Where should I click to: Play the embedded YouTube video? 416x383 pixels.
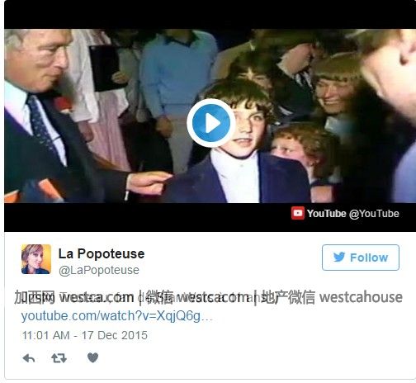(x=211, y=123)
